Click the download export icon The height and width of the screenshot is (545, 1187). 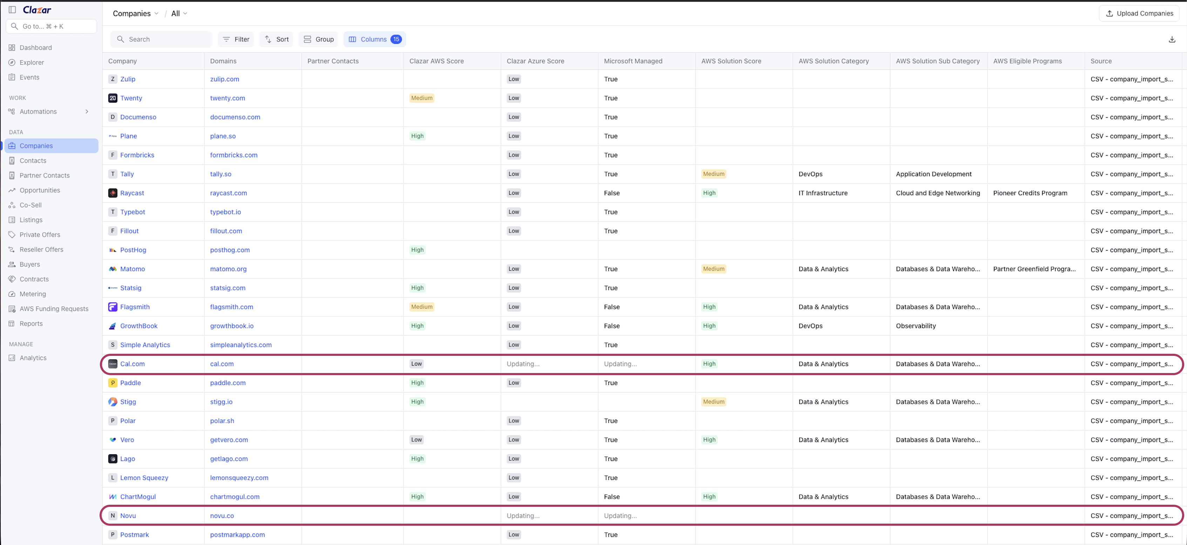click(1172, 40)
